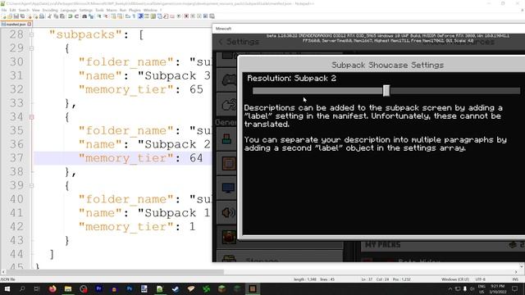This screenshot has height=295, width=525.
Task: Save the document with the Save icon
Action: point(16,16)
